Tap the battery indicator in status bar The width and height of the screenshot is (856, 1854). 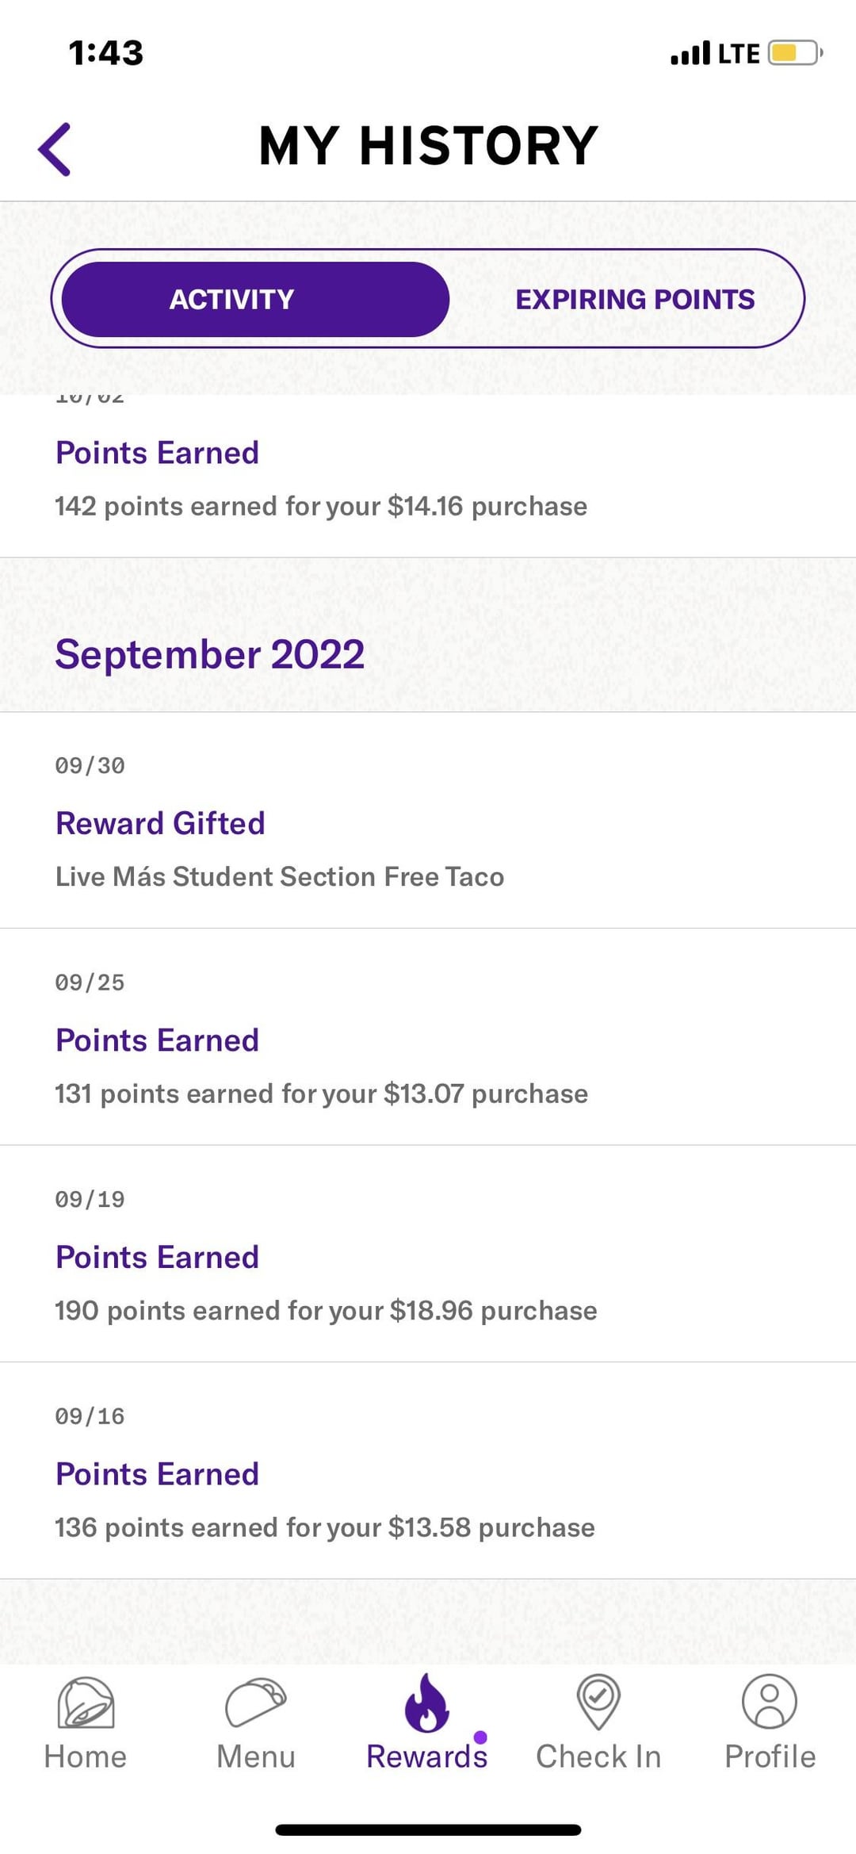[x=794, y=53]
